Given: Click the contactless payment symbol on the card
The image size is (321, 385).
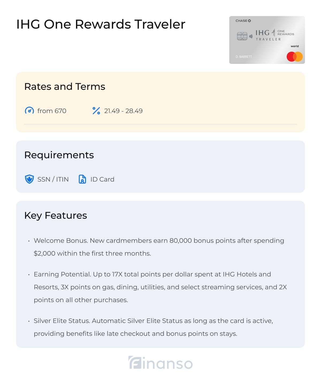Looking at the screenshot, I should point(251,36).
